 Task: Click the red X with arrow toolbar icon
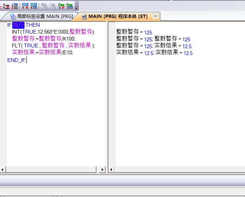point(6,5)
